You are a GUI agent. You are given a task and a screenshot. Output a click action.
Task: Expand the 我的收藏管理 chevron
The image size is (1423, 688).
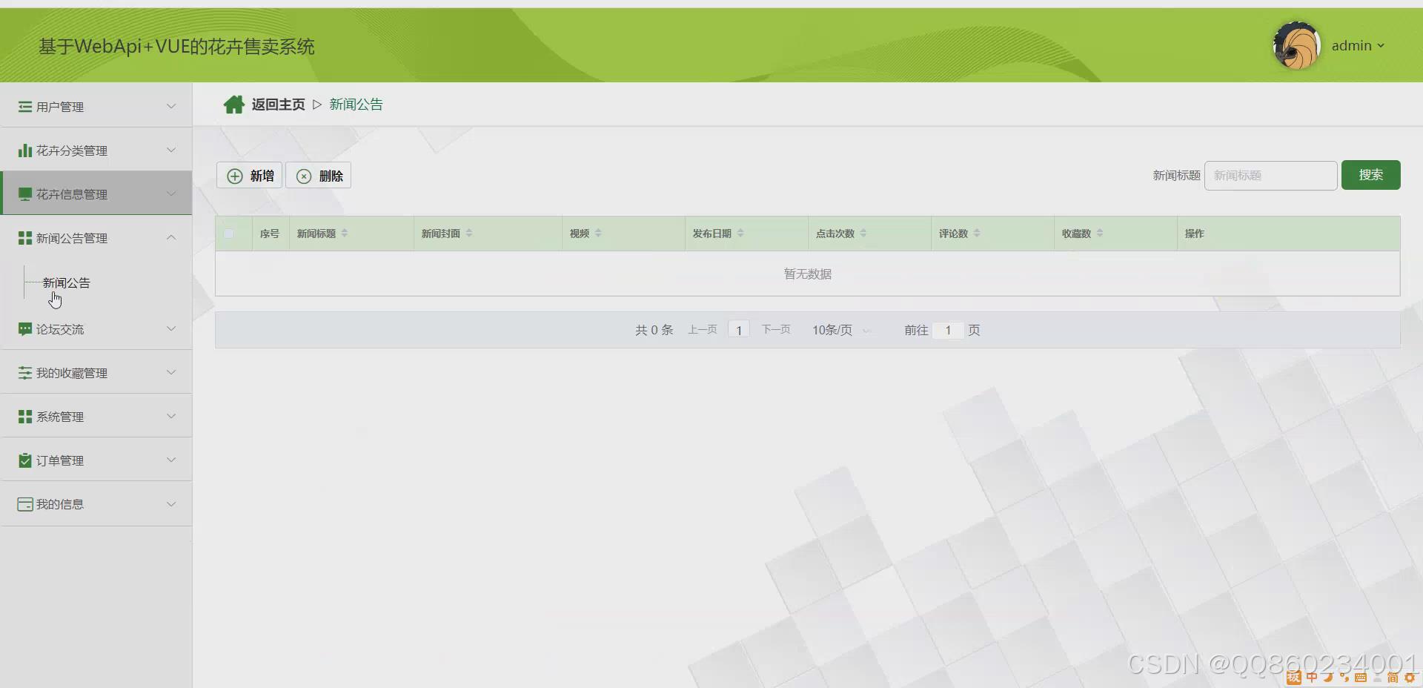(x=171, y=372)
